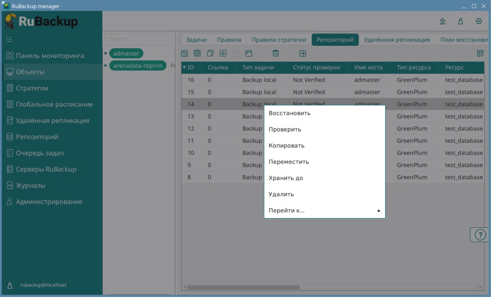Click the verify shield icon in the toolbar
This screenshot has height=297, width=491.
[198, 53]
